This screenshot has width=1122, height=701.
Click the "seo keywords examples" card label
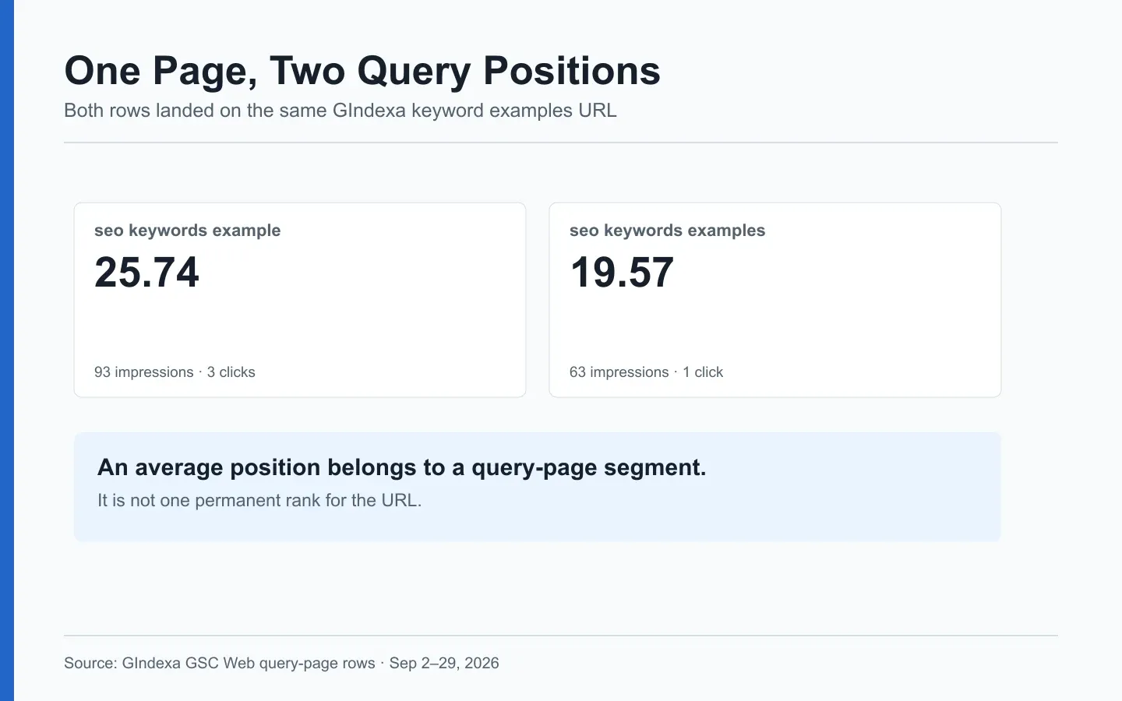[667, 231]
